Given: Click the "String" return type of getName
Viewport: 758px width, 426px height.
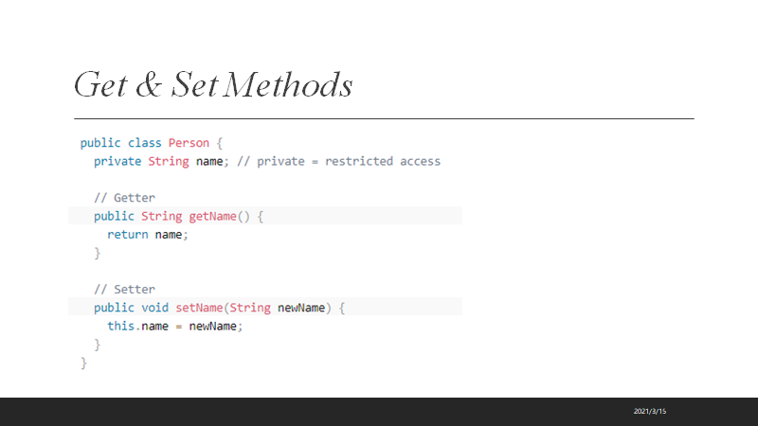Looking at the screenshot, I should 161,217.
